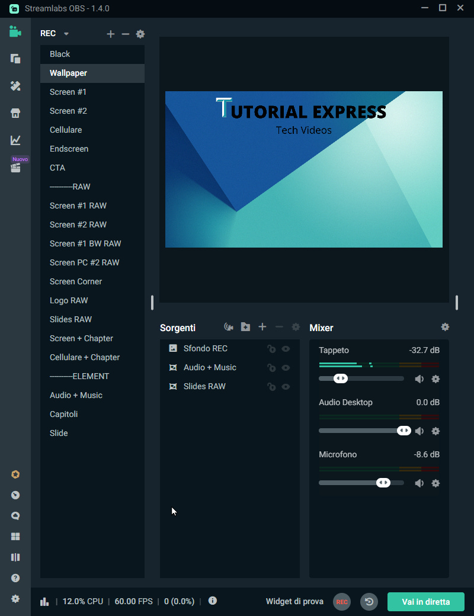
Task: Select the Black scene
Action: coord(92,54)
